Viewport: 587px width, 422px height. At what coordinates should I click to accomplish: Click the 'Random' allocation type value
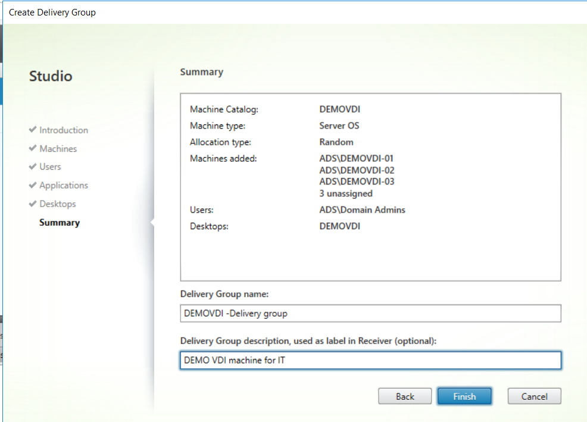pyautogui.click(x=336, y=142)
